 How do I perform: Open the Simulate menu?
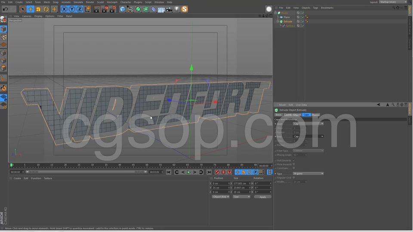click(78, 2)
